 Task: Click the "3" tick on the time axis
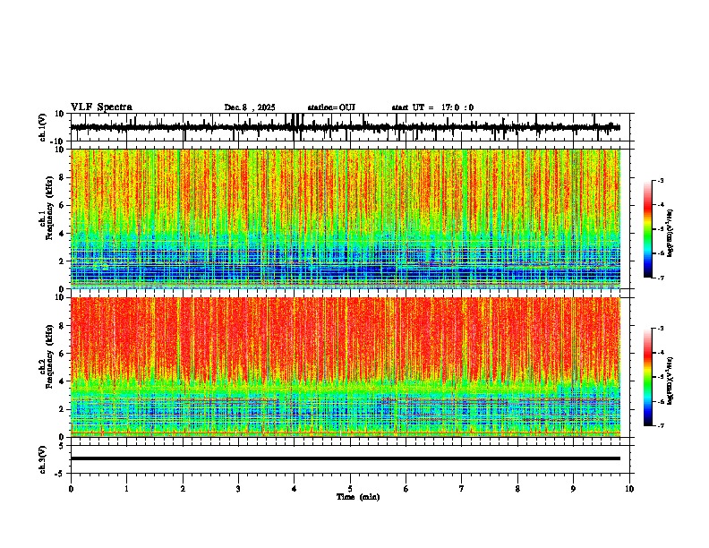pos(238,489)
